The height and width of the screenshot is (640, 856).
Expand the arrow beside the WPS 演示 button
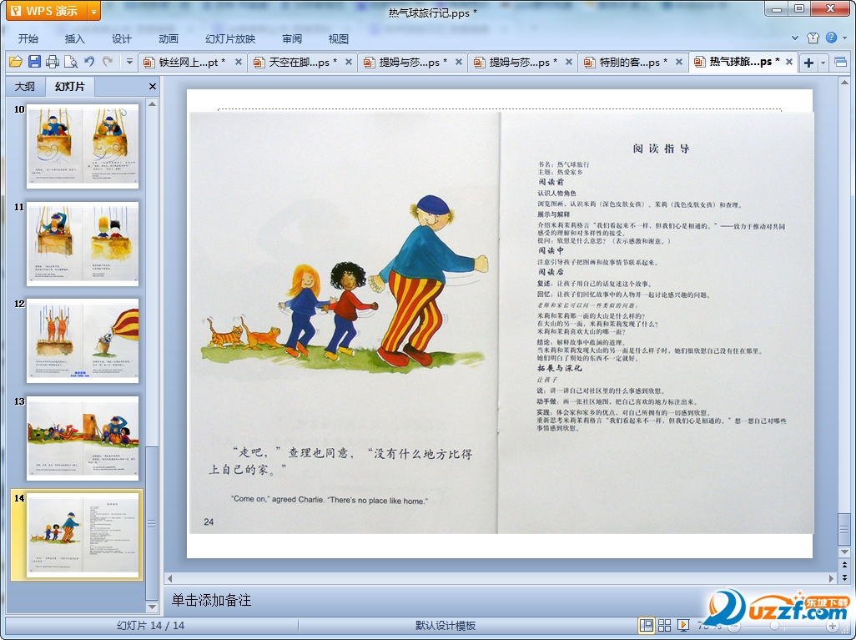[x=94, y=11]
